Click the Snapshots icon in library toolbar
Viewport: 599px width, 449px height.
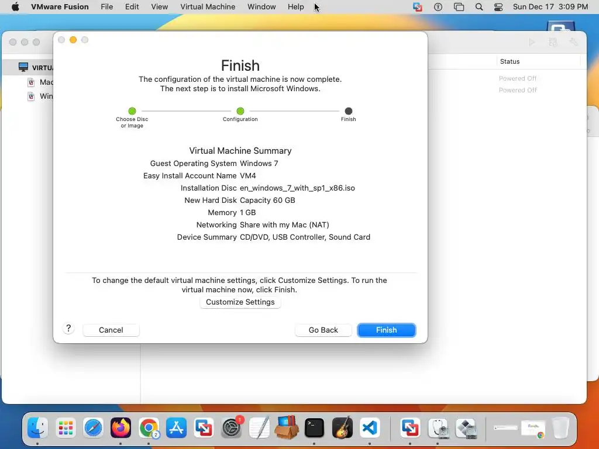coord(553,42)
